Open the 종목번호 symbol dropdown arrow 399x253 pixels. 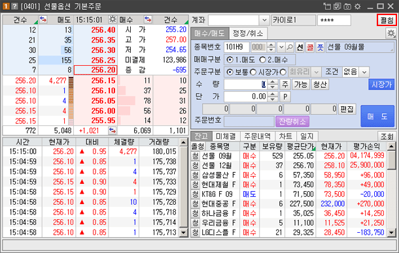[281, 47]
